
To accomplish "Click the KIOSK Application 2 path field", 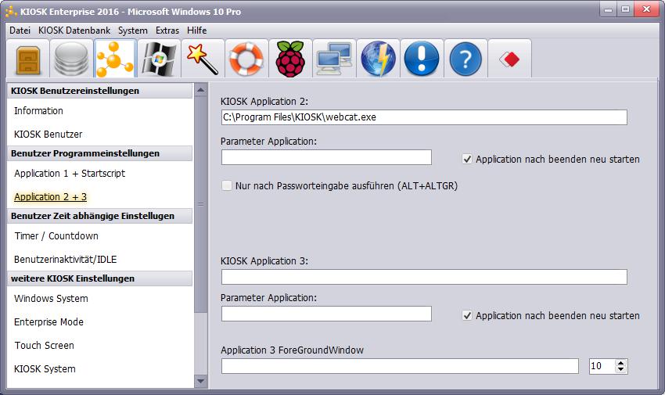I will 424,117.
